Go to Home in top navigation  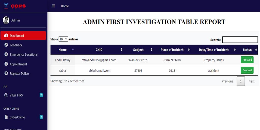65,6
